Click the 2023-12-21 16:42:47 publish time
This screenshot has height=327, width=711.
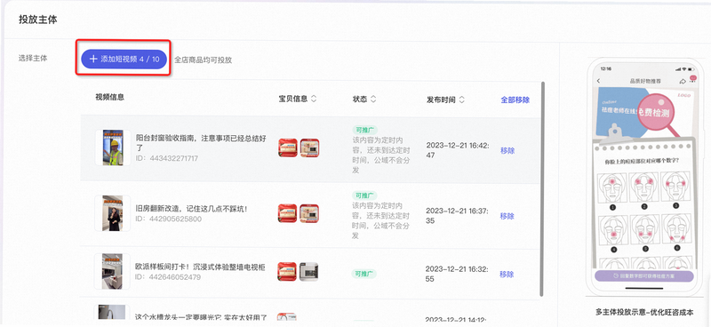[458, 150]
